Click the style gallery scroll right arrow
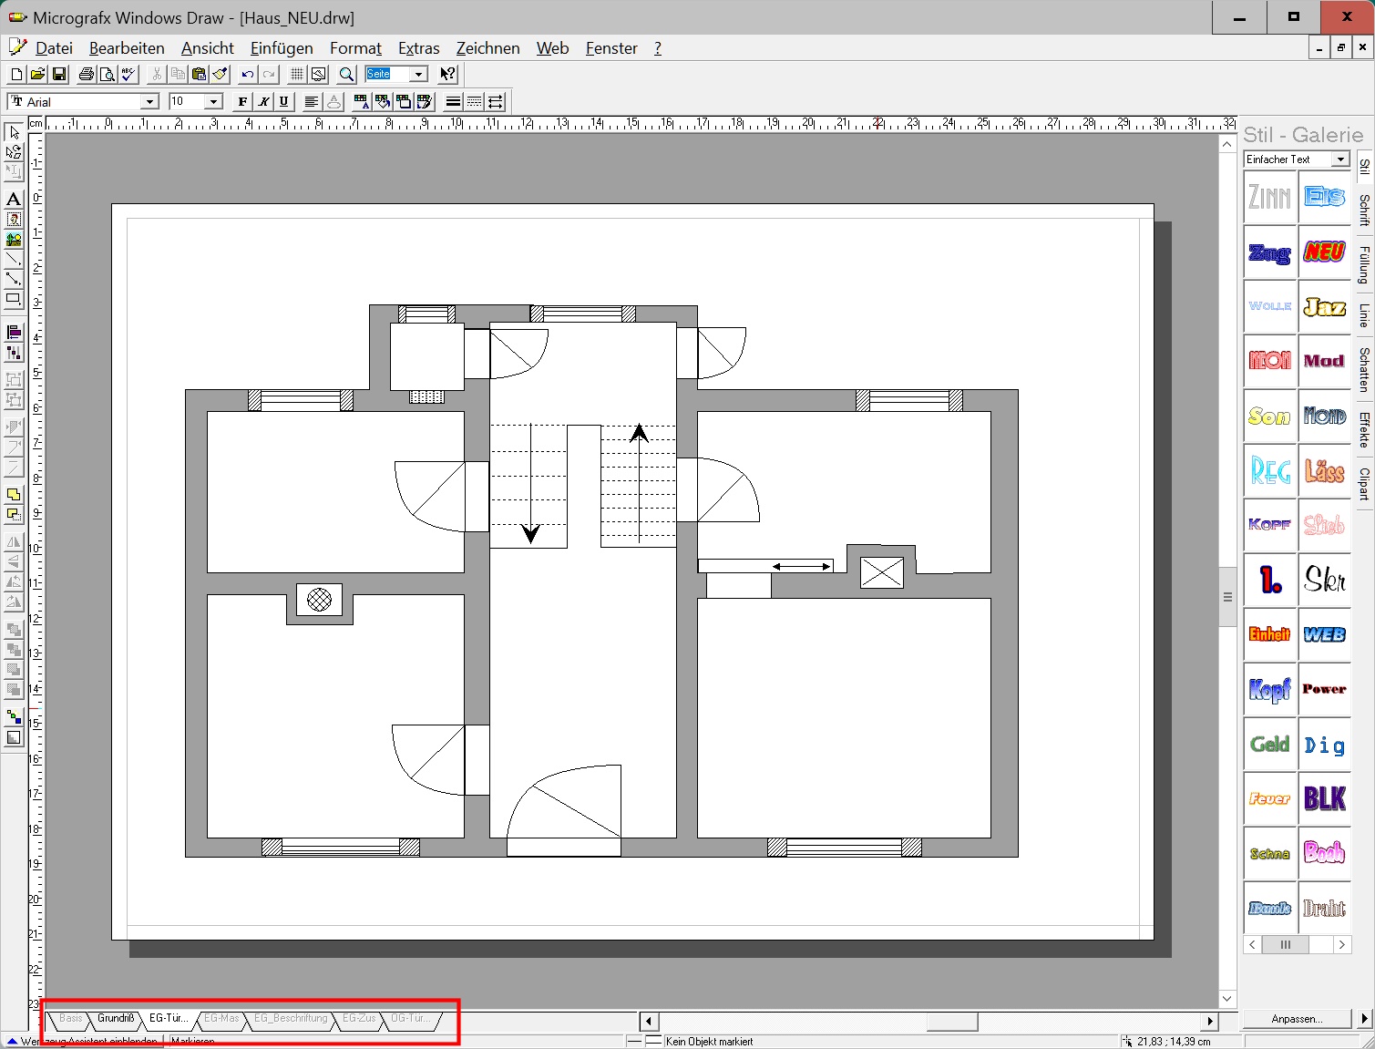 click(x=1342, y=945)
